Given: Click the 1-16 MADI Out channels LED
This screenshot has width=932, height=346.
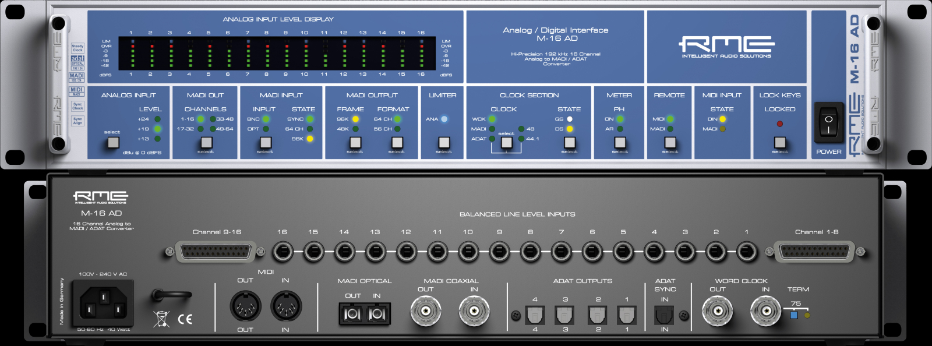Looking at the screenshot, I should (200, 119).
